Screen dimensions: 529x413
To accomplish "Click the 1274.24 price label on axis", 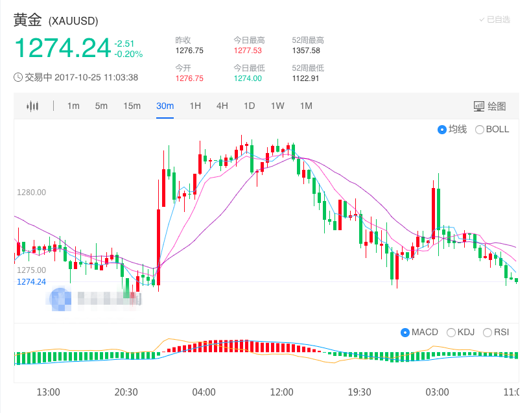I will click(31, 281).
